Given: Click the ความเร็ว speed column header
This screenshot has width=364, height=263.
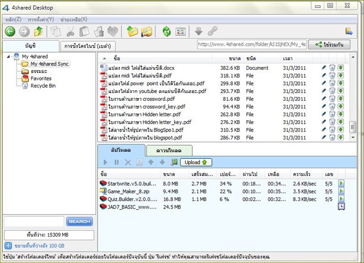Looking at the screenshot, I should coord(306,174).
